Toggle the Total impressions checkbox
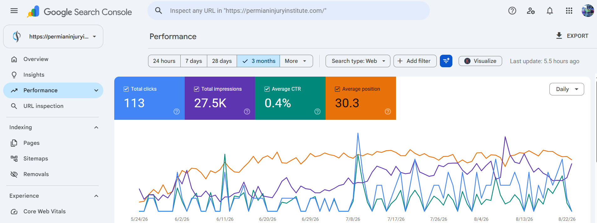Image resolution: width=597 pixels, height=223 pixels. click(x=197, y=89)
